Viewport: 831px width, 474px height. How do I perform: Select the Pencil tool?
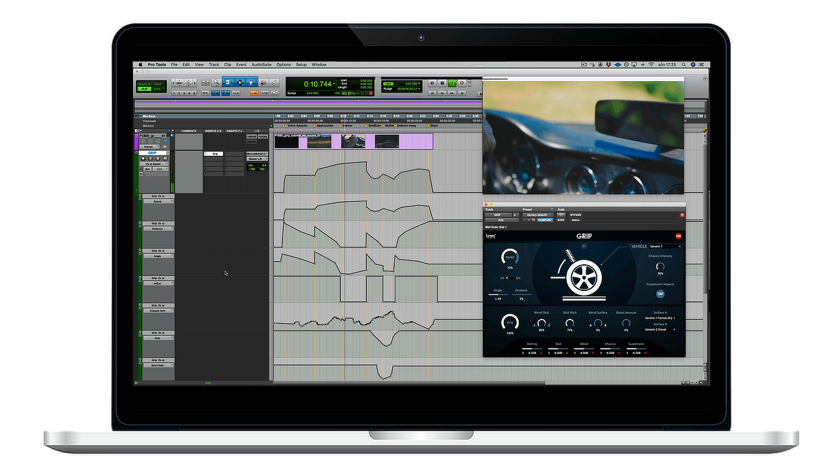(273, 83)
